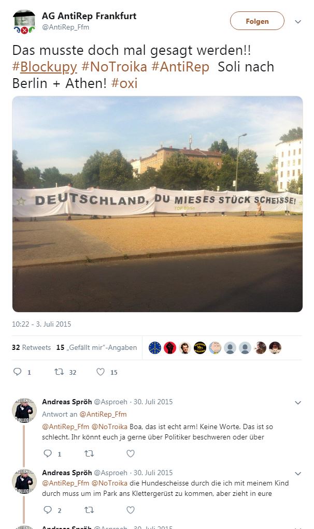This screenshot has width=314, height=529.
Task: Retweet the first Andreas Spröh reply
Action: (89, 453)
